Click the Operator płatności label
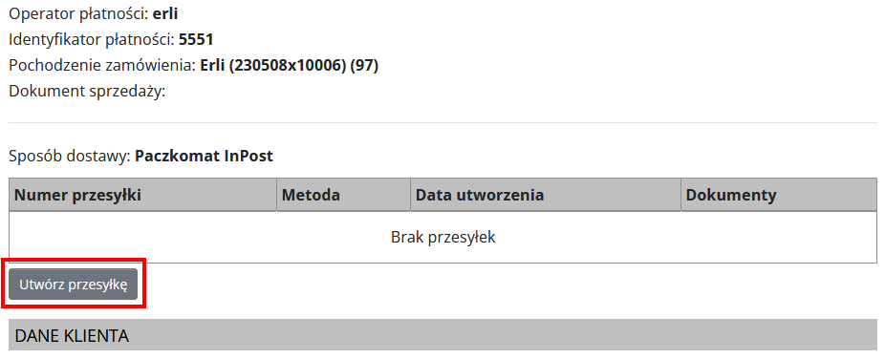Viewport: 885px width, 359px height. coord(79,14)
